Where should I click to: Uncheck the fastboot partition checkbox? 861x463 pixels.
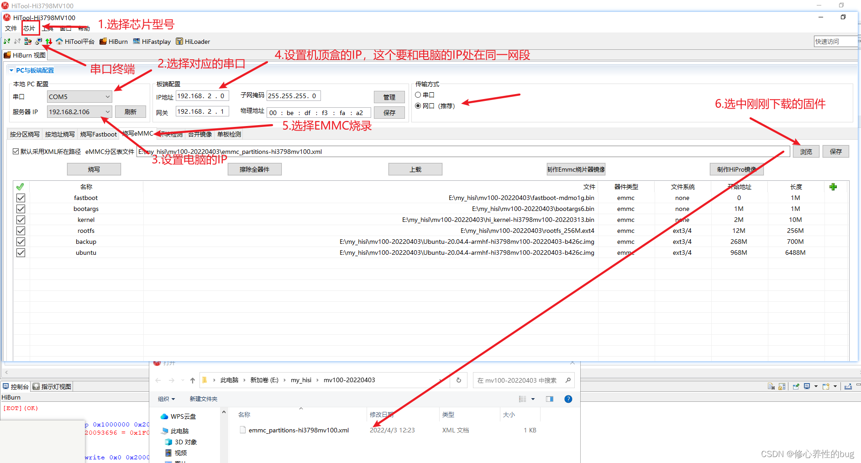pyautogui.click(x=21, y=198)
